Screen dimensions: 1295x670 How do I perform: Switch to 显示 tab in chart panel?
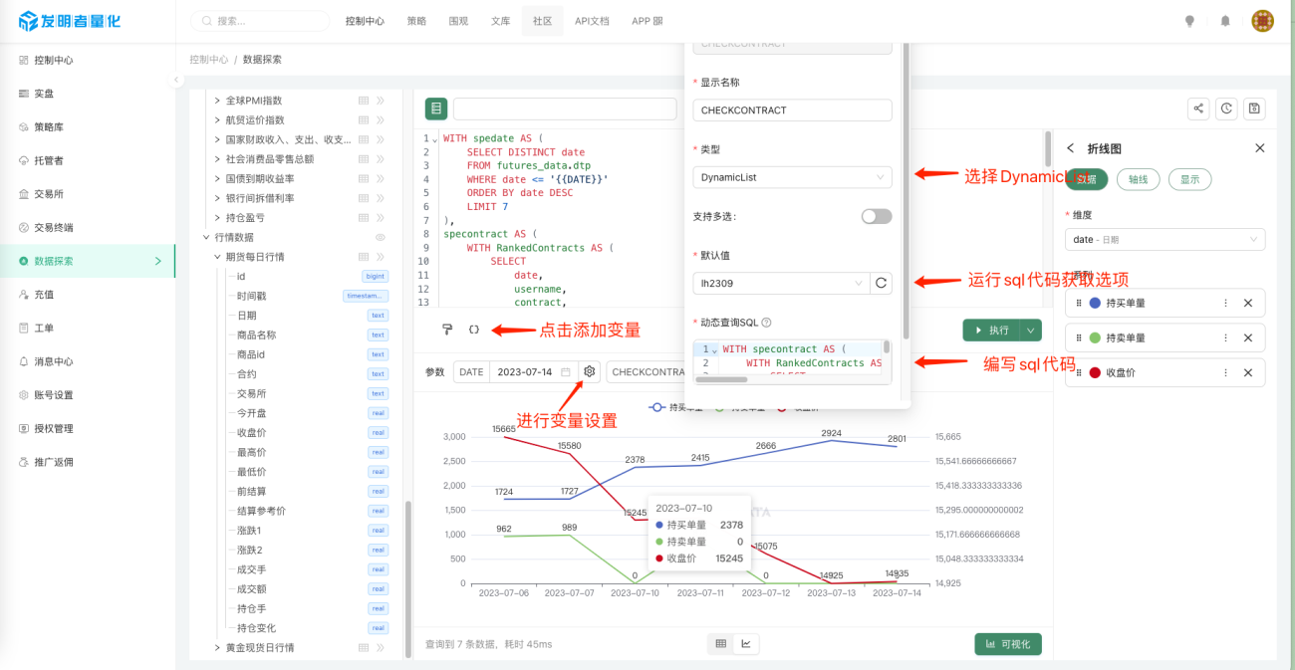[1189, 179]
